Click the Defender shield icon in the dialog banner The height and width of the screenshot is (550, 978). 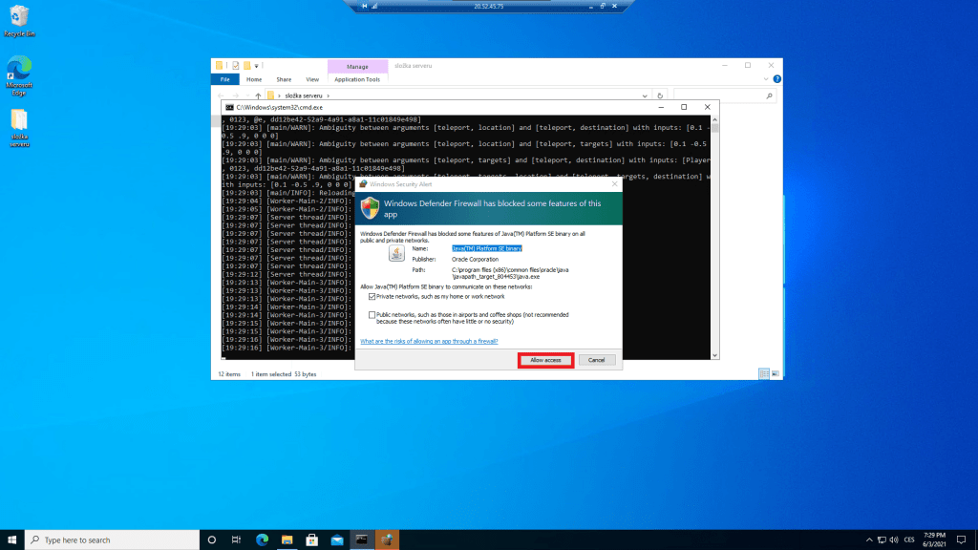click(x=370, y=208)
